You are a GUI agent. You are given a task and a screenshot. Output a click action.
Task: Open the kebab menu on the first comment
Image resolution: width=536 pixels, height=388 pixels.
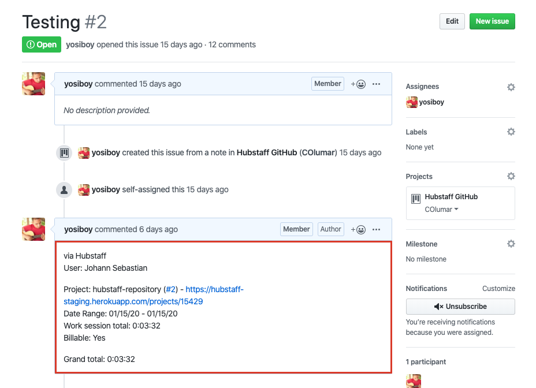376,84
